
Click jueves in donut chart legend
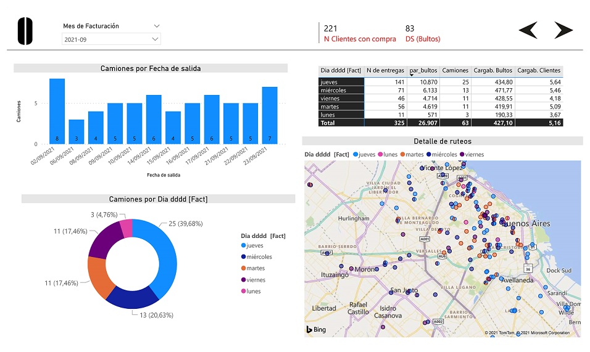(x=252, y=246)
